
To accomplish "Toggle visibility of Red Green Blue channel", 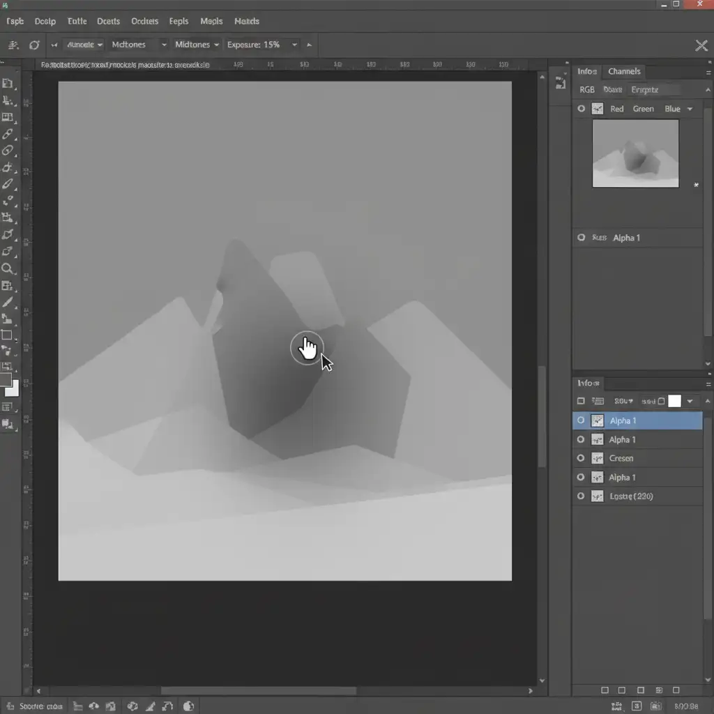I will [x=581, y=109].
